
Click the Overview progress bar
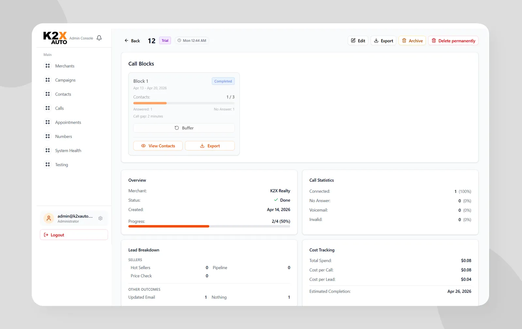(209, 226)
